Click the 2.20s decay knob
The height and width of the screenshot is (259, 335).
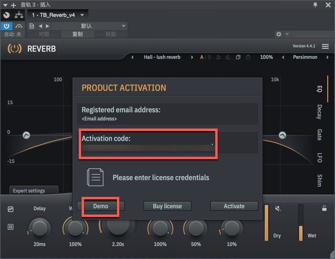click(x=118, y=226)
